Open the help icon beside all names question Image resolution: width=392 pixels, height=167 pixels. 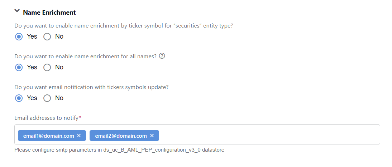[x=162, y=56]
